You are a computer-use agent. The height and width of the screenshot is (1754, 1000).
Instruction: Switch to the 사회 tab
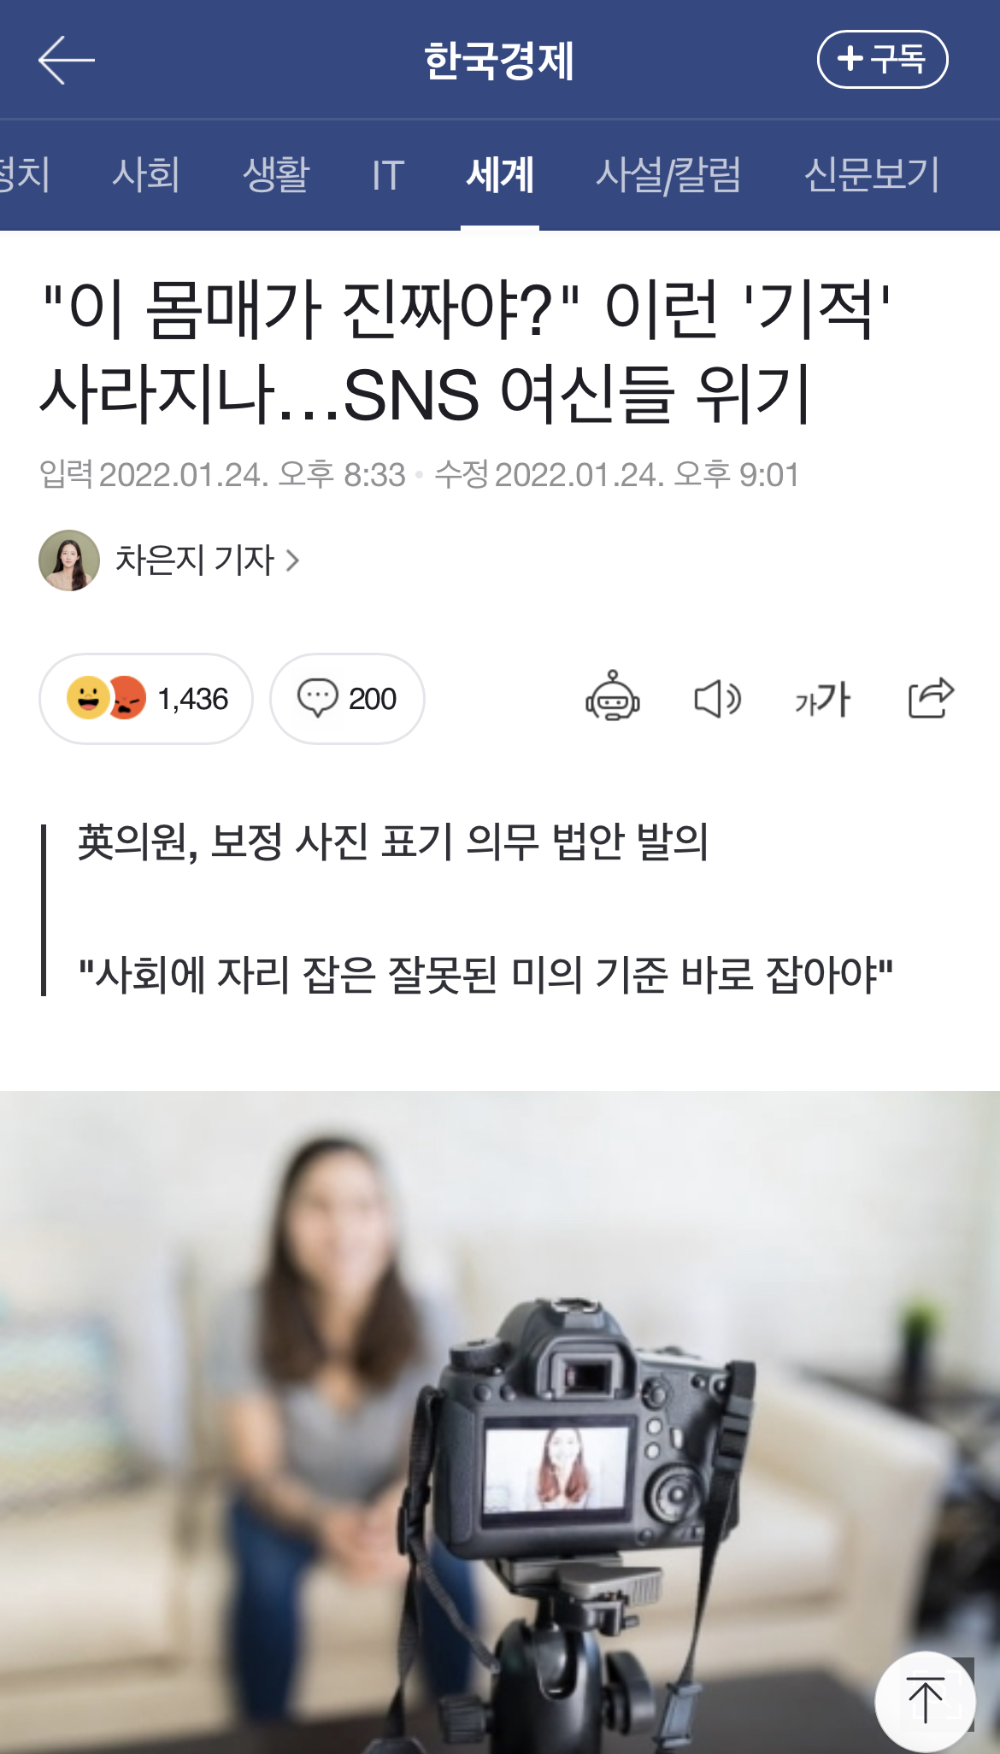pos(145,174)
